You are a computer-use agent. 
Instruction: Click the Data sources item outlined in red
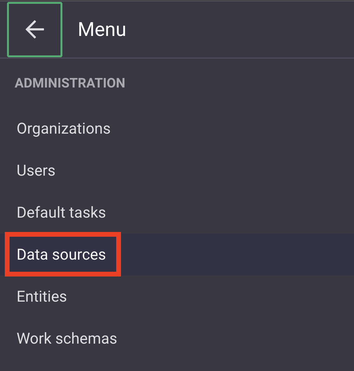pos(61,254)
